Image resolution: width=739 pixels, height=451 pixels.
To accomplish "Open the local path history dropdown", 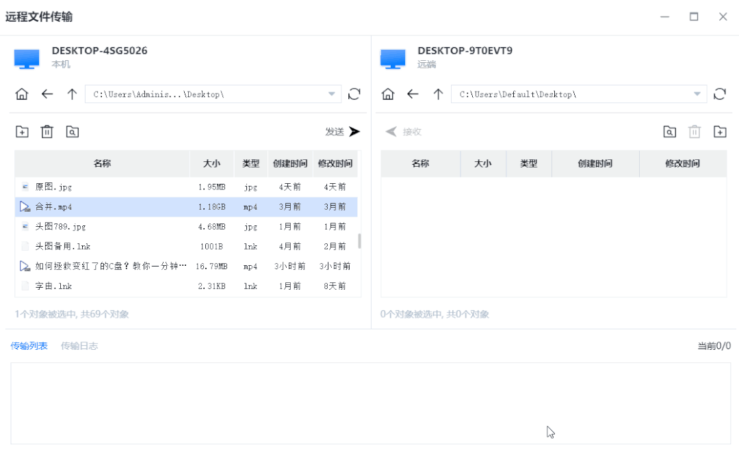I will click(331, 94).
